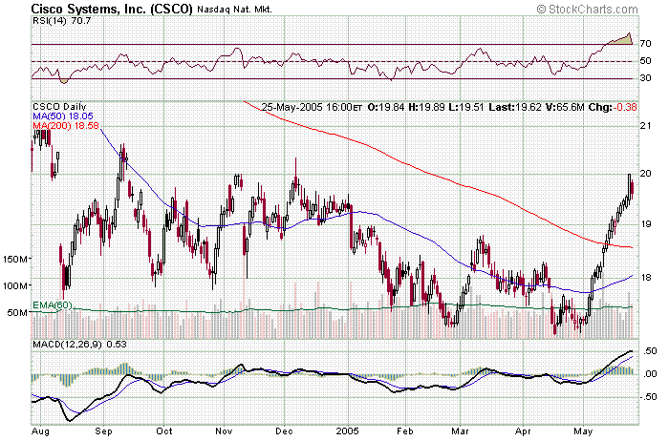Select the CSCO Daily label
The height and width of the screenshot is (441, 669).
point(59,107)
